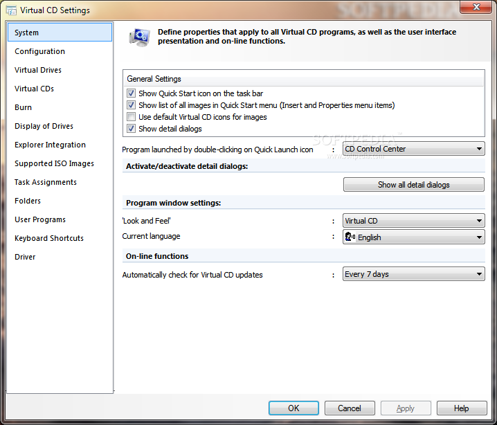Click the Virtual CD Settings title bar icon

pyautogui.click(x=11, y=10)
